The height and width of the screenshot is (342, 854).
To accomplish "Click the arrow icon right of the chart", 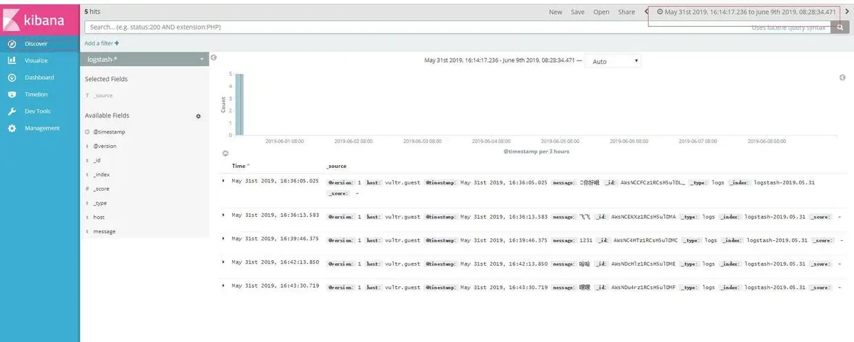I will pyautogui.click(x=842, y=78).
